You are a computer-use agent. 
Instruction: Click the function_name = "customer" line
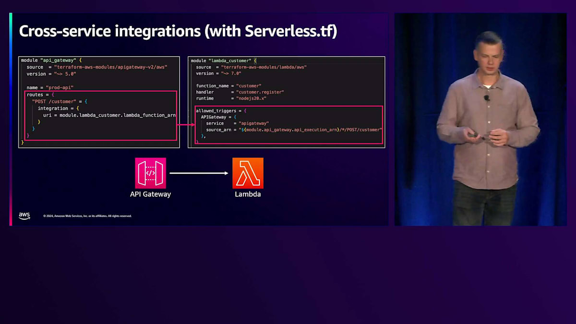pyautogui.click(x=228, y=86)
